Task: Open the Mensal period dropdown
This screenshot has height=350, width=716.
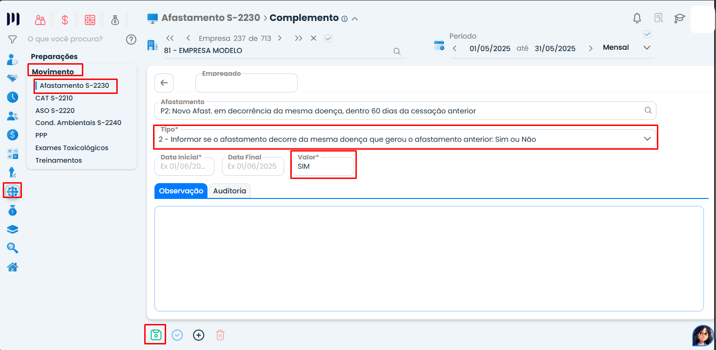Action: coord(647,47)
